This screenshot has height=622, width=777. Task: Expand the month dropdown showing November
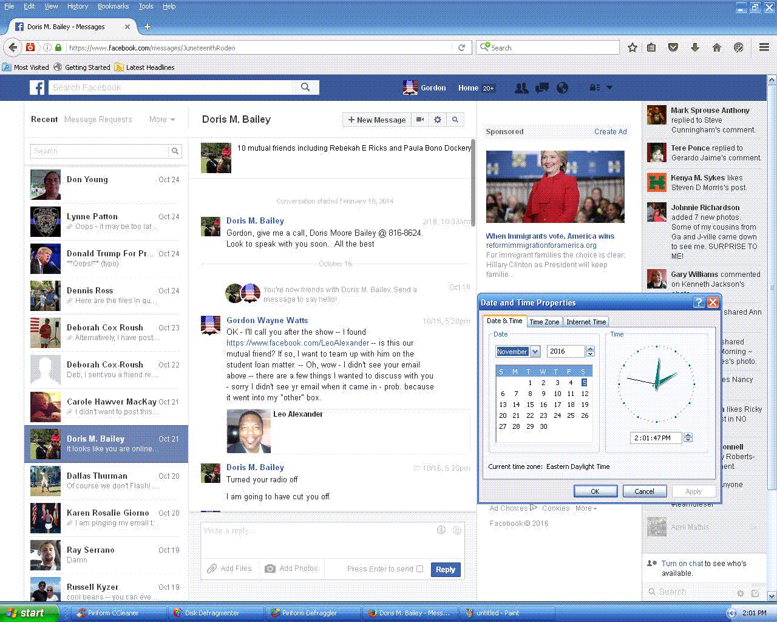(x=535, y=352)
